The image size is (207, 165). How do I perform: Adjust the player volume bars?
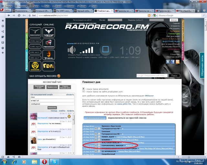pos(86,50)
